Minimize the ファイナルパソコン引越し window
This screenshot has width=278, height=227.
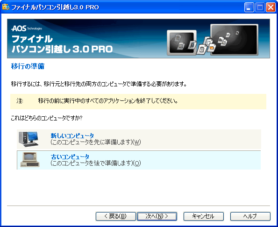(249, 7)
